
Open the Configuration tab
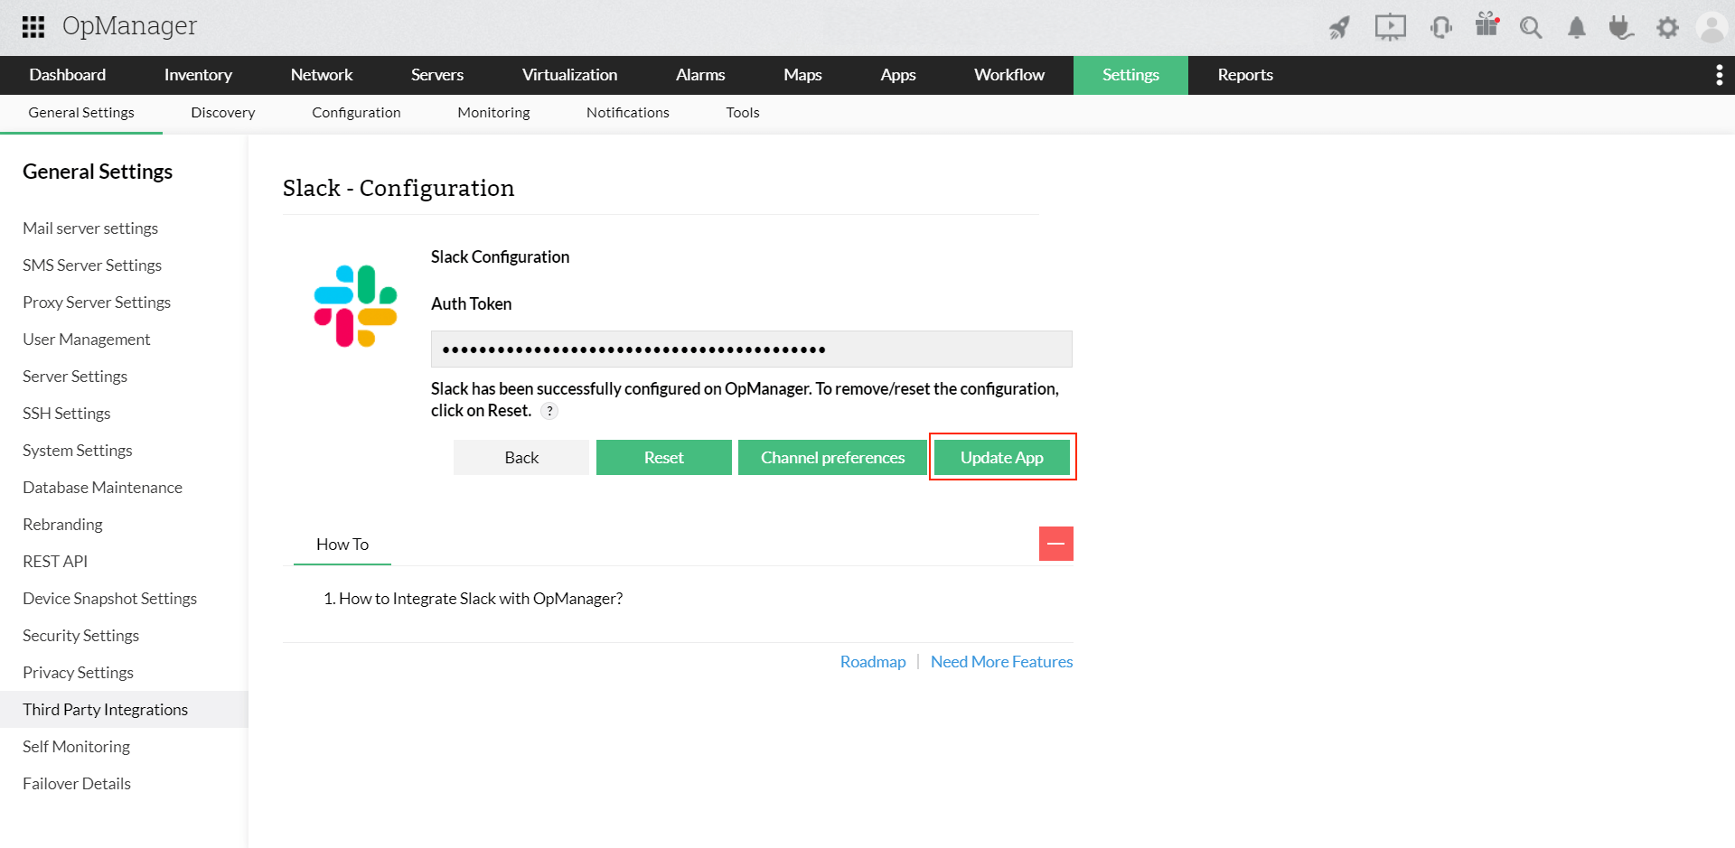(356, 113)
